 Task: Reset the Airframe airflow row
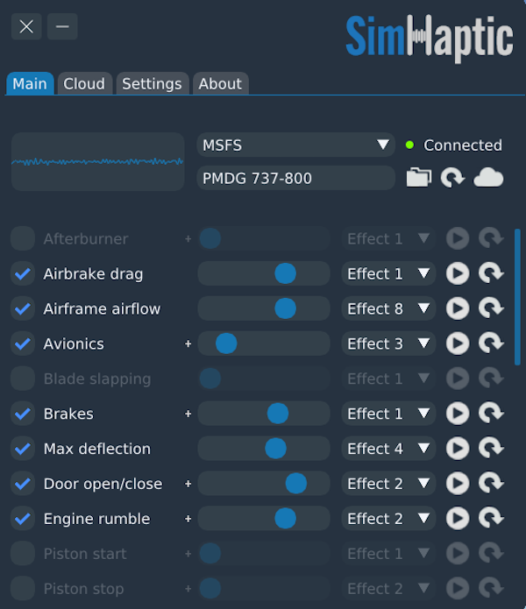(492, 308)
